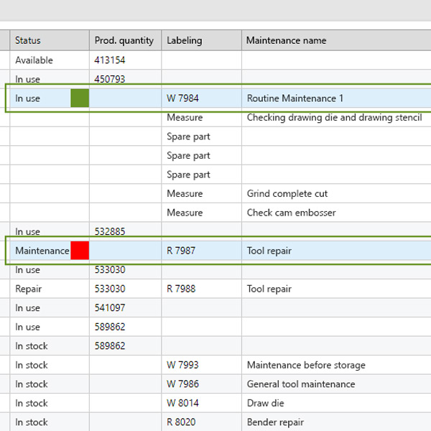Click the red maintenance status square
Viewport: 431px width, 431px height.
[x=80, y=251]
